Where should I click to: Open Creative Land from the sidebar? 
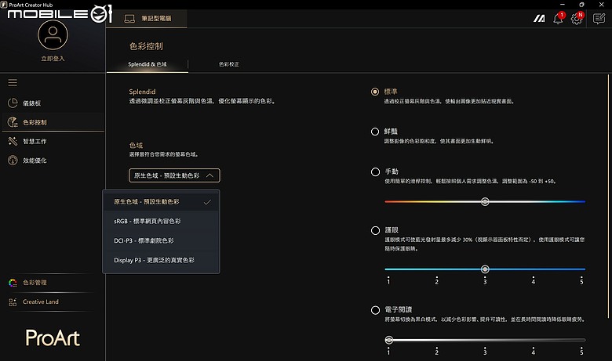pyautogui.click(x=41, y=301)
